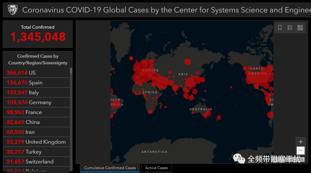311x173 pixels.
Task: Click the AUSTRALIA label on map
Action: (x=201, y=109)
